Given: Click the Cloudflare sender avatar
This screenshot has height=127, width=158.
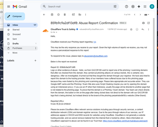Looking at the screenshot, I should click(46, 31).
